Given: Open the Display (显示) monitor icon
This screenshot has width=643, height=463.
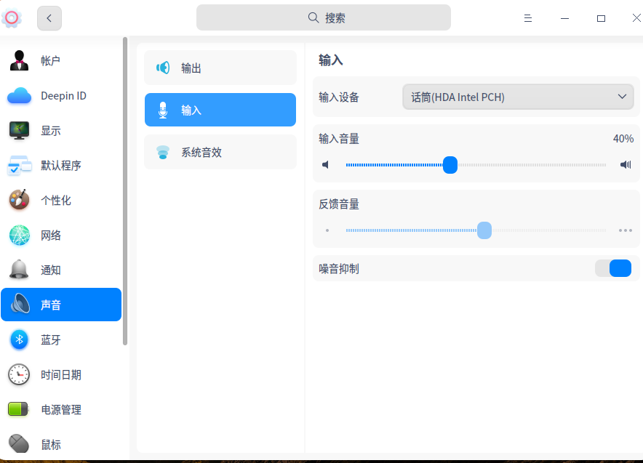Looking at the screenshot, I should [19, 131].
